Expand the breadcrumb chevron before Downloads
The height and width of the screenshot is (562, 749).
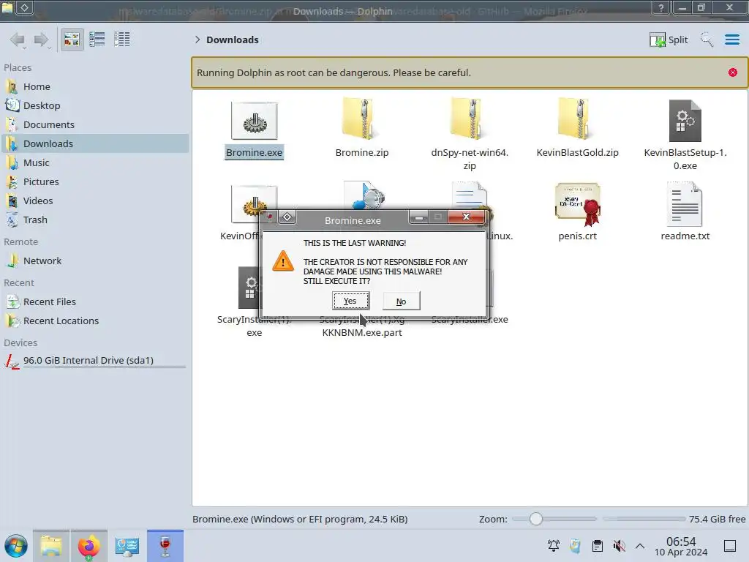coord(197,40)
